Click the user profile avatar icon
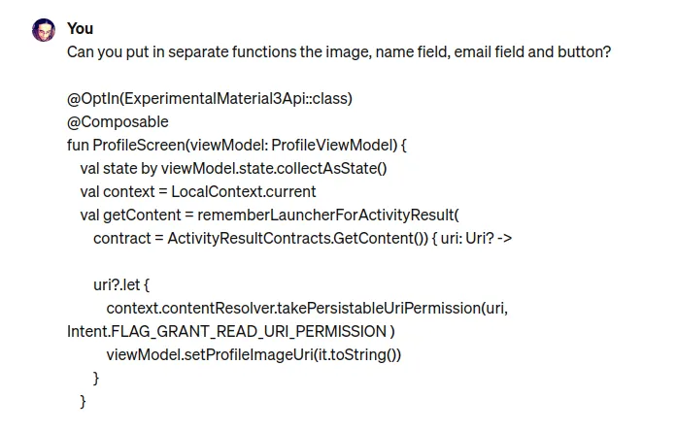The height and width of the screenshot is (431, 677). click(44, 29)
